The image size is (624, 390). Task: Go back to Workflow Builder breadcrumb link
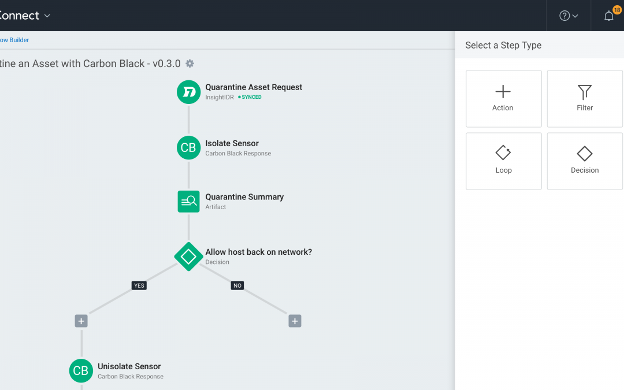pos(14,40)
